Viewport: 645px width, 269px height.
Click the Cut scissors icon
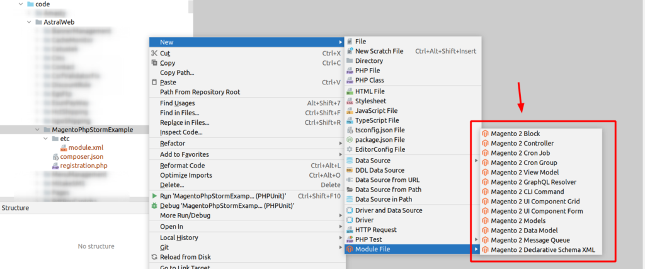coord(154,54)
